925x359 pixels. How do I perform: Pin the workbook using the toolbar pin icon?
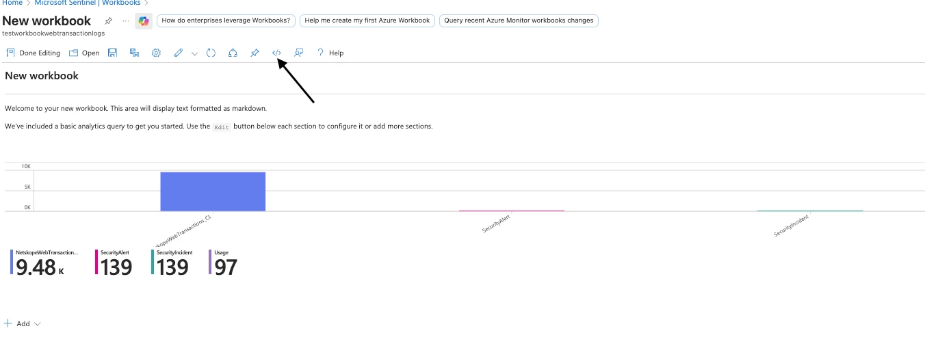tap(255, 53)
